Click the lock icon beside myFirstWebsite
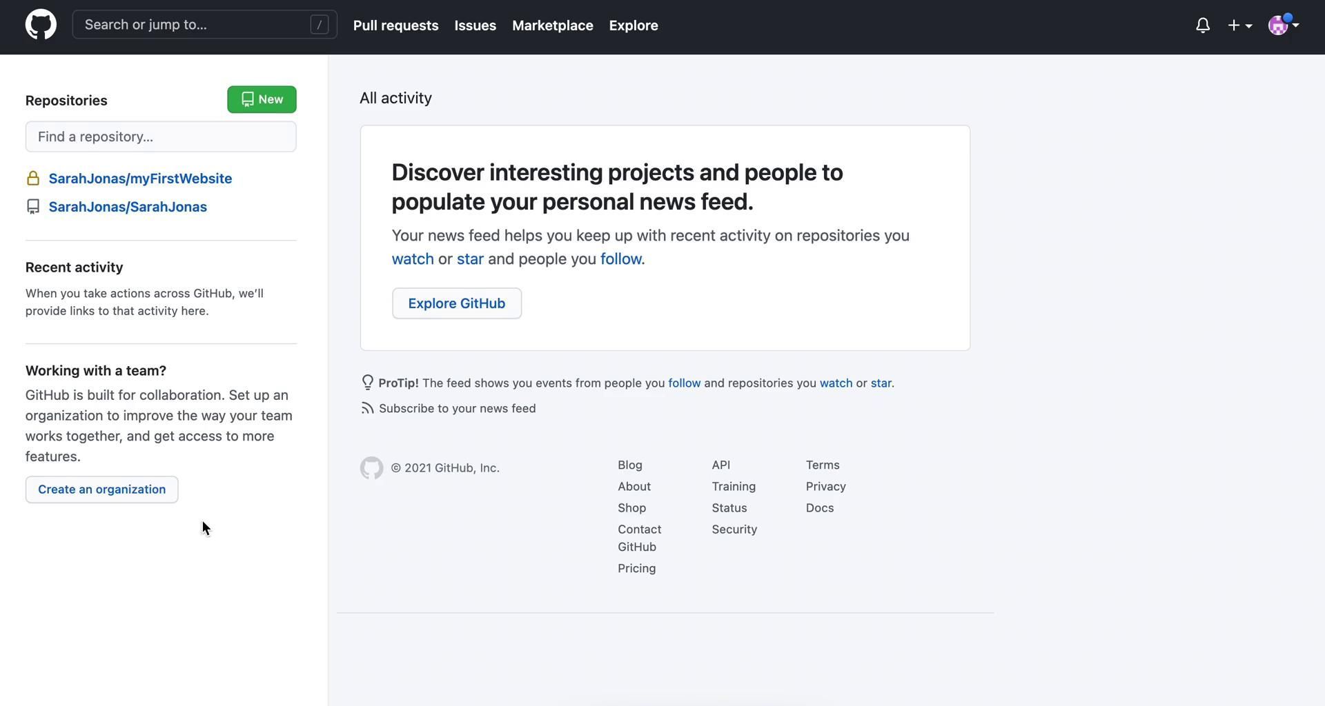The image size is (1325, 706). point(33,179)
